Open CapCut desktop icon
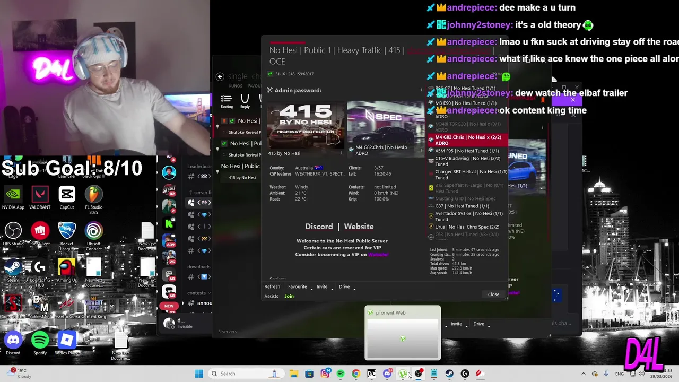679x382 pixels. pyautogui.click(x=67, y=198)
